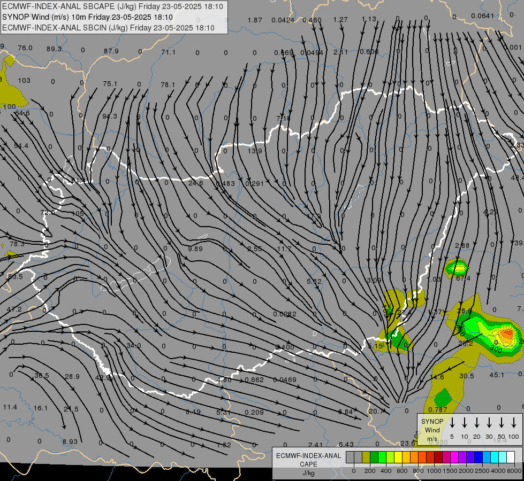Click the value 0.787 on the map
Viewport: 524px width, 481px height.
[438, 409]
